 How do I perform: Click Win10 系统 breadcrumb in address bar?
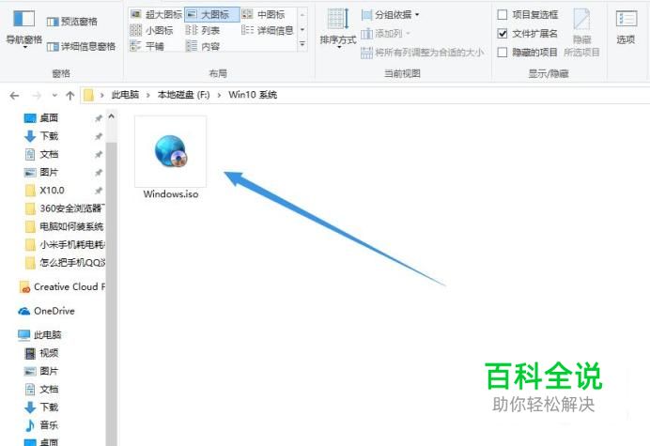click(253, 95)
